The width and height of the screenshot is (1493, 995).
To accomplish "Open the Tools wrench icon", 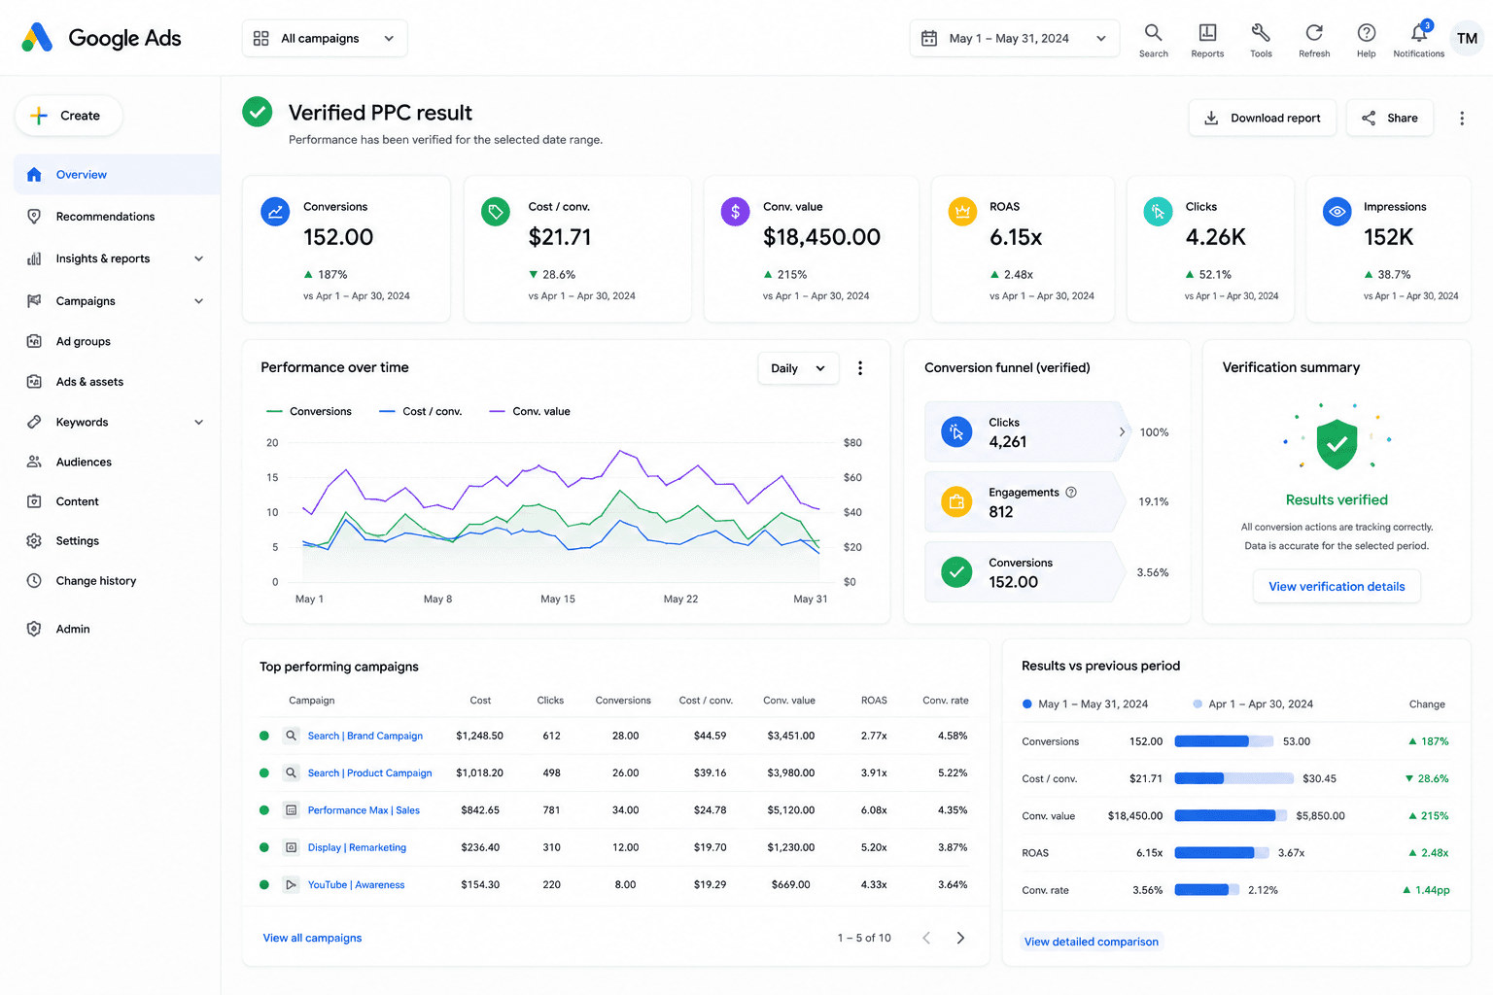I will tap(1261, 40).
